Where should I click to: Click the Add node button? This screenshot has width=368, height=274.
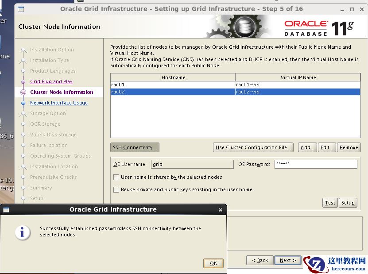[x=307, y=147]
